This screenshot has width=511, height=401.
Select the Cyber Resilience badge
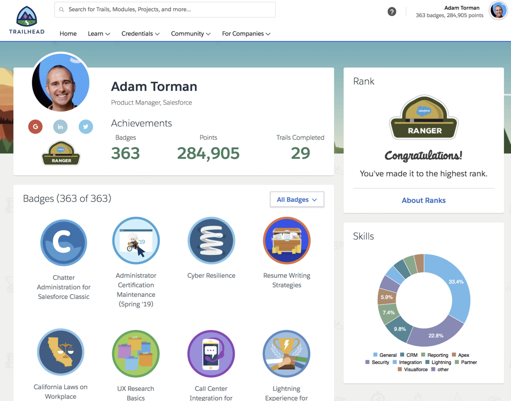(x=211, y=241)
